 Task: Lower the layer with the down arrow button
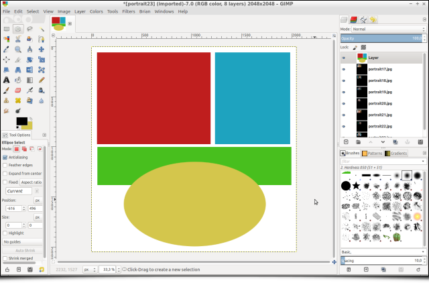click(383, 142)
